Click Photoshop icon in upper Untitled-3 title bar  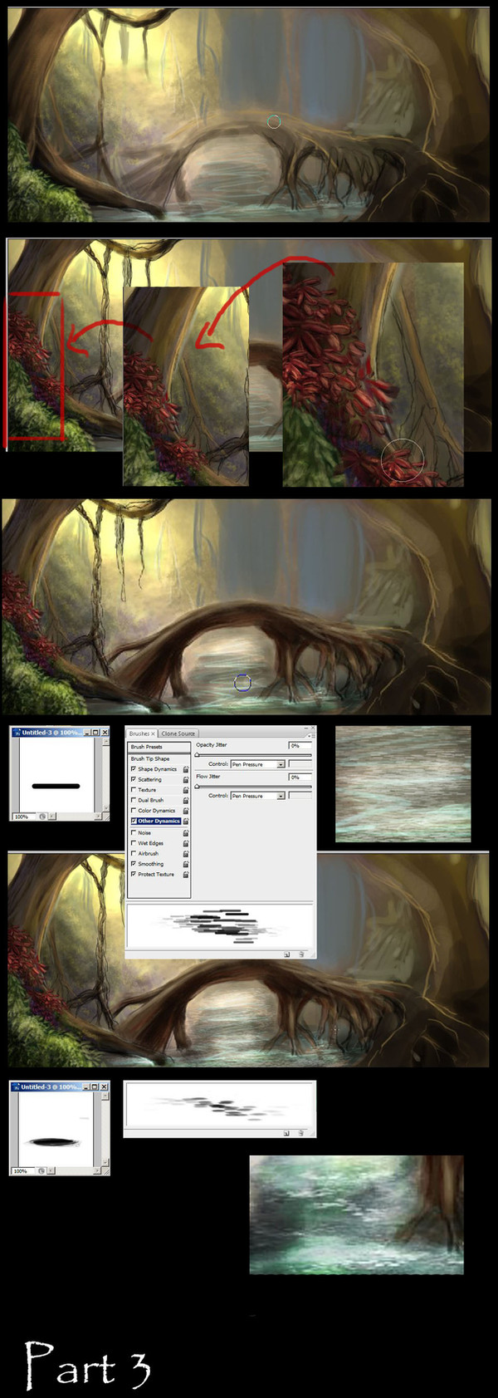17,733
